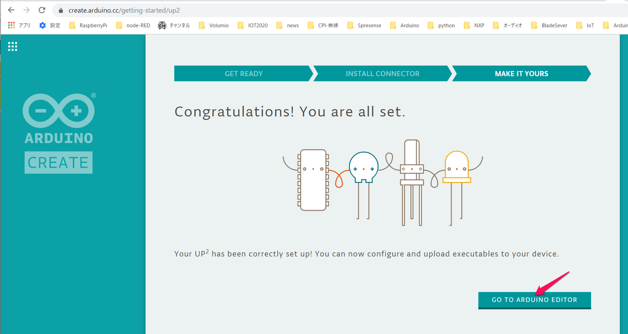Viewport: 628px width, 334px height.
Task: Click the browser forward arrow
Action: (26, 10)
